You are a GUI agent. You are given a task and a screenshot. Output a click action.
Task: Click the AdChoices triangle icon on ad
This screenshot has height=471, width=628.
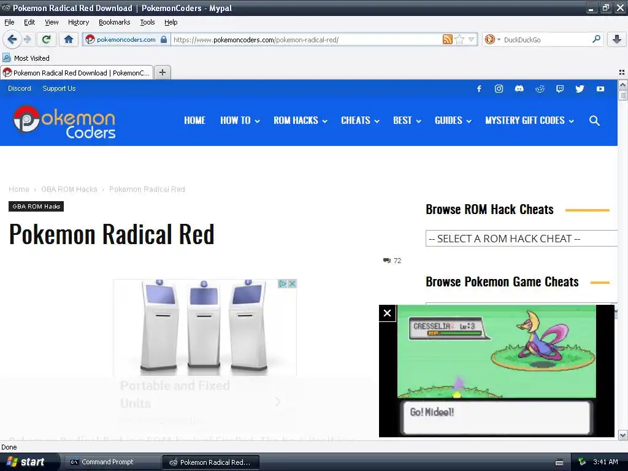click(283, 283)
